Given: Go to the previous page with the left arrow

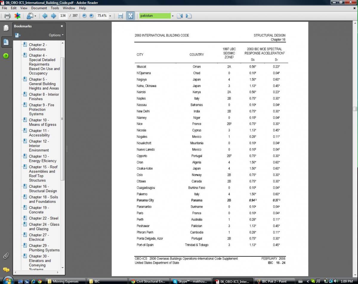Looking at the screenshot, I should point(45,16).
